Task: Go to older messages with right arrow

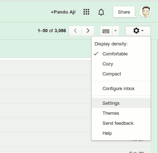Action: click(88, 31)
